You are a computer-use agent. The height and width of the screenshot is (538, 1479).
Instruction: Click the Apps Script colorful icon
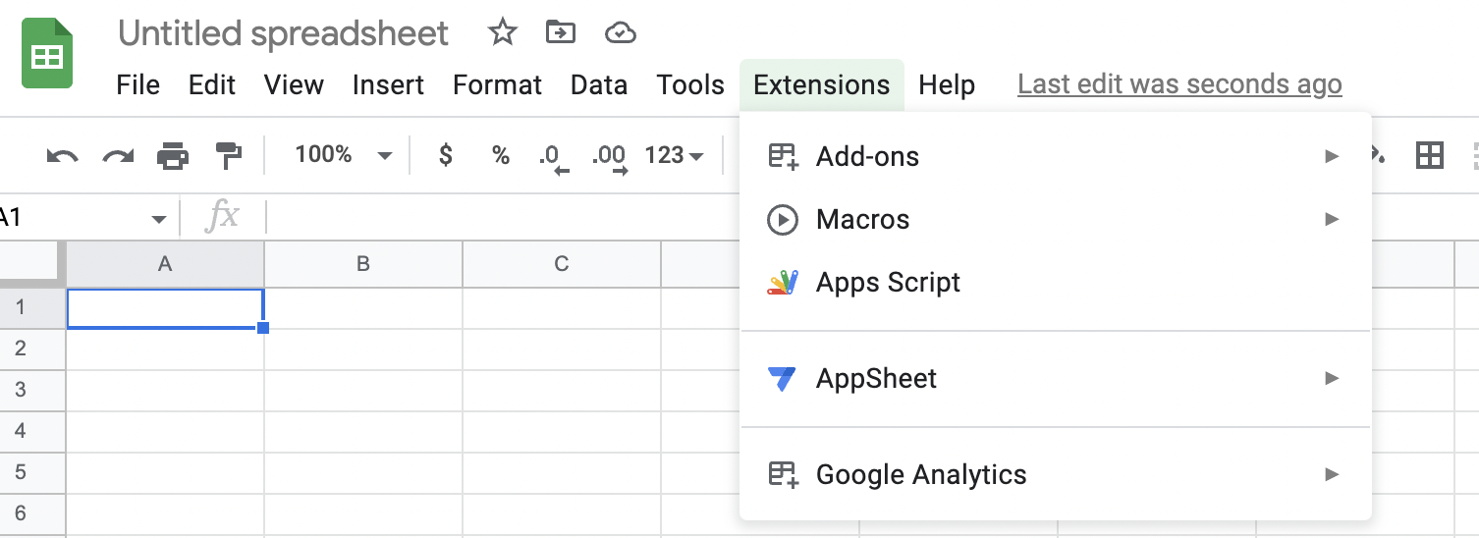click(783, 283)
